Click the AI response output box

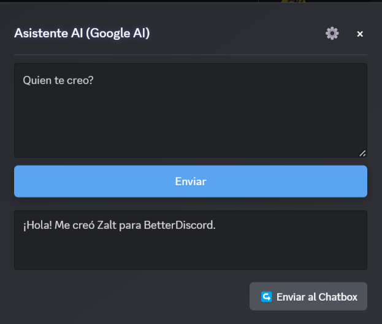coord(191,240)
